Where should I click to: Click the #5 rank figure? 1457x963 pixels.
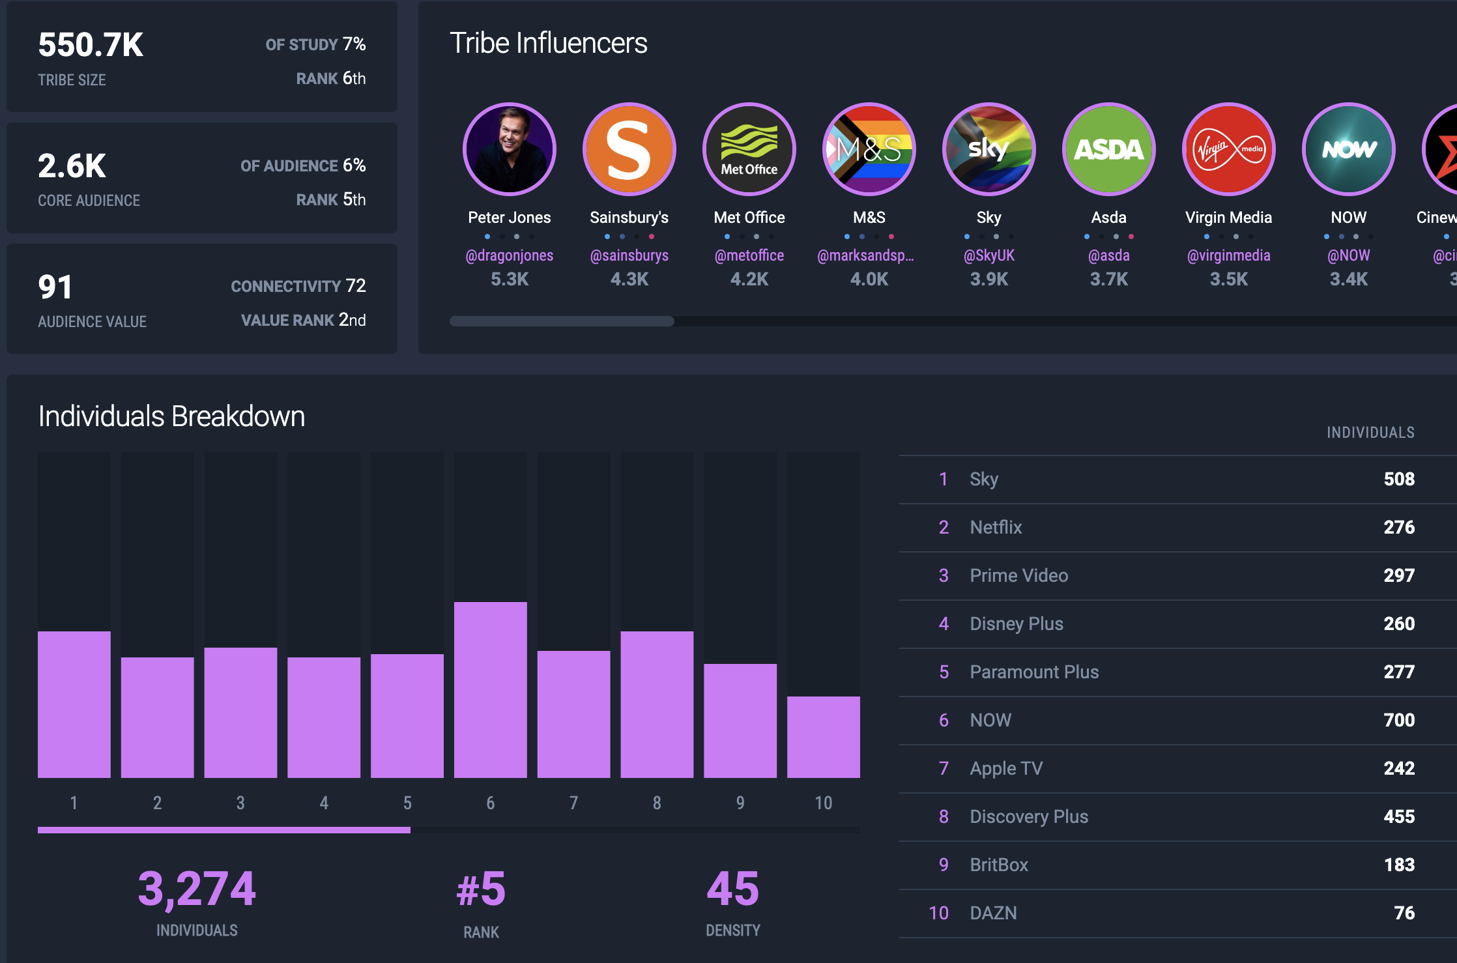coord(481,889)
